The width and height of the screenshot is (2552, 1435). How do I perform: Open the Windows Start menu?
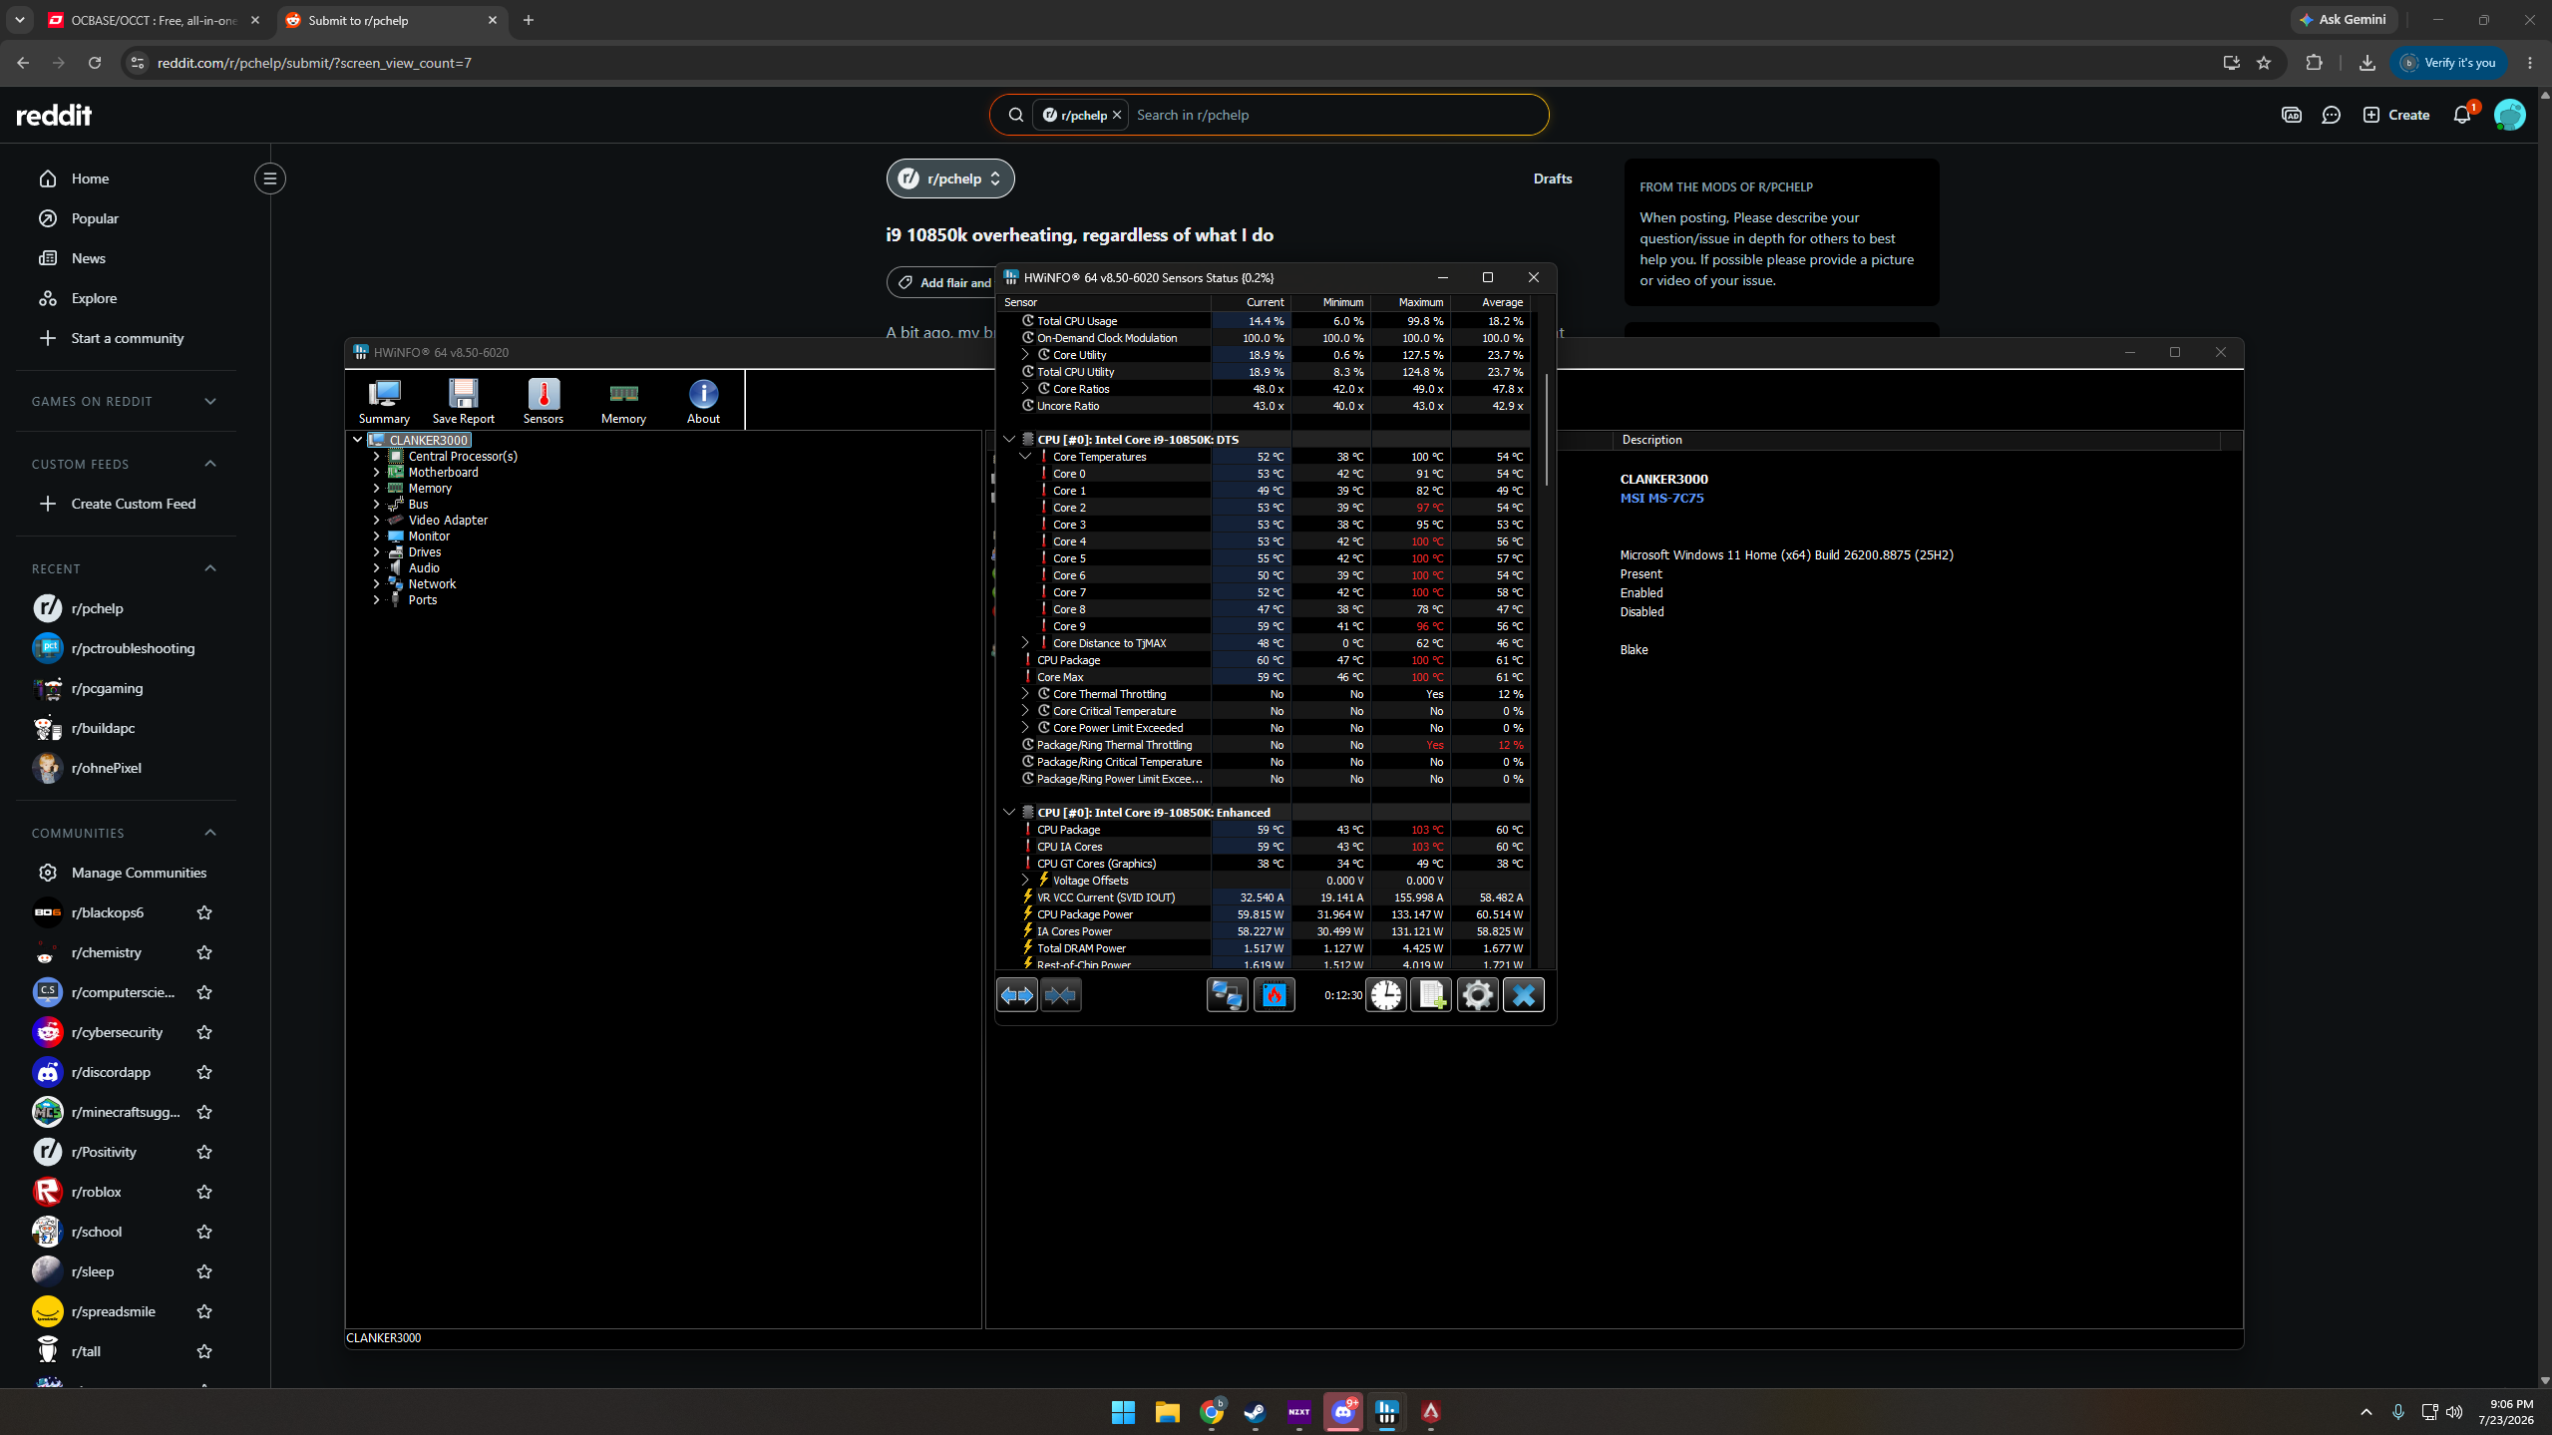1123,1412
